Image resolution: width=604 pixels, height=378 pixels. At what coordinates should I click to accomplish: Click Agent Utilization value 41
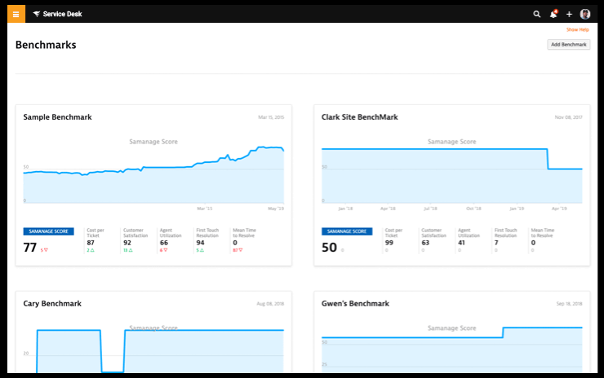click(461, 243)
